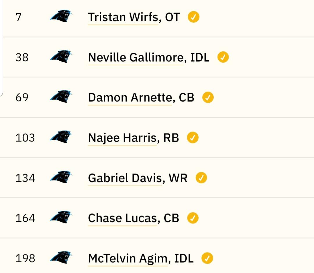Screen dimensions: 314x273
Task: Click the Panthers logo beside pick 7
Action: 61,16
